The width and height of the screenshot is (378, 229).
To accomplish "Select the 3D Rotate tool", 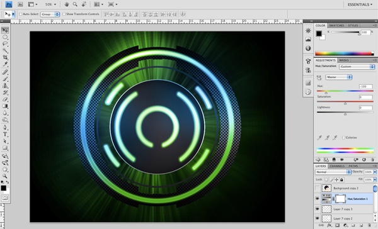I will pos(5,156).
